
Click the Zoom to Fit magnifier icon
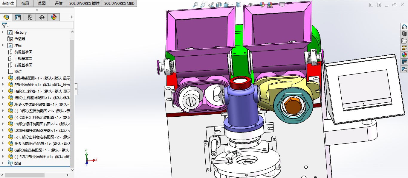195,4
